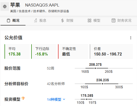Image resolution: width=137 pixels, height=106 pixels.
Task: Click the analyst target price slider marker
Action: [102, 84]
